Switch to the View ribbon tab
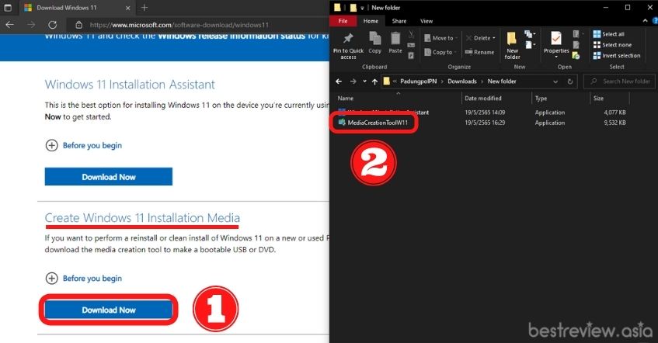Screen dimensions: 658x343 click(426, 21)
